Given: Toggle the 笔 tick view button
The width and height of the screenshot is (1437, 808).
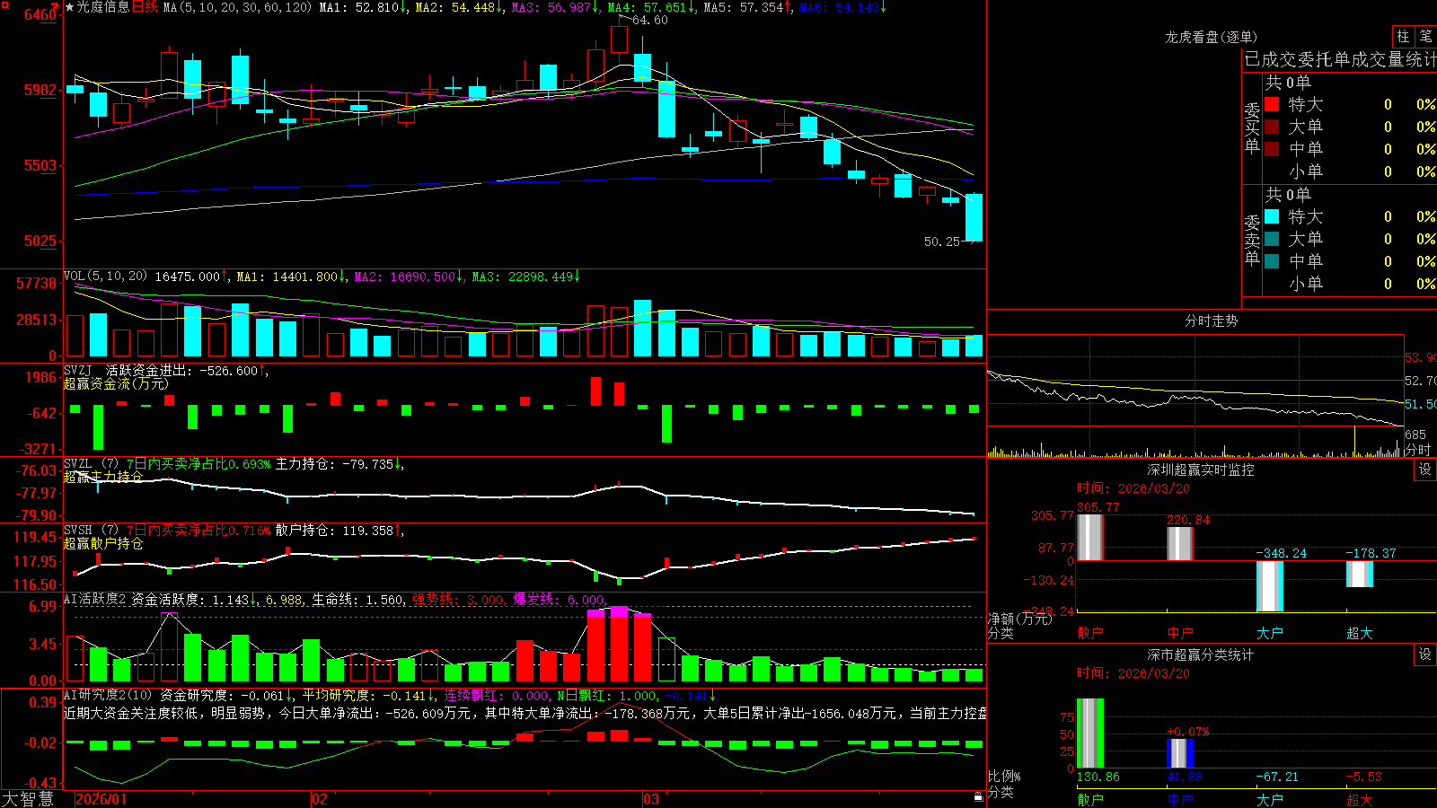Looking at the screenshot, I should 1425,36.
